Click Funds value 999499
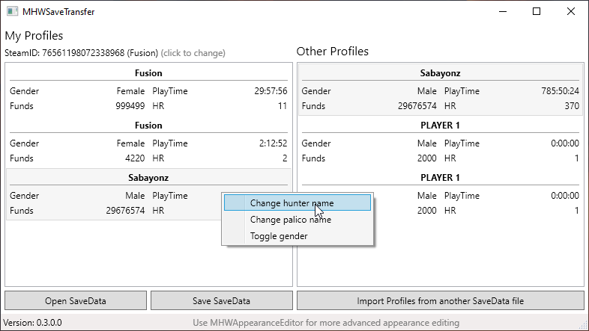Viewport: 589px width, 331px height. tap(130, 106)
